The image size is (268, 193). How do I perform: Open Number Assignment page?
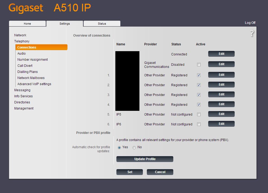(33, 60)
